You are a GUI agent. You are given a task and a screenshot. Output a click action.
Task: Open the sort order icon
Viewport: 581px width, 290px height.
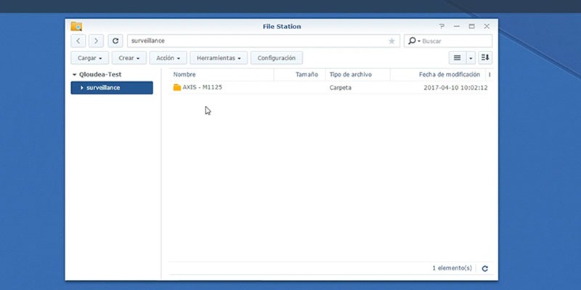pyautogui.click(x=485, y=58)
